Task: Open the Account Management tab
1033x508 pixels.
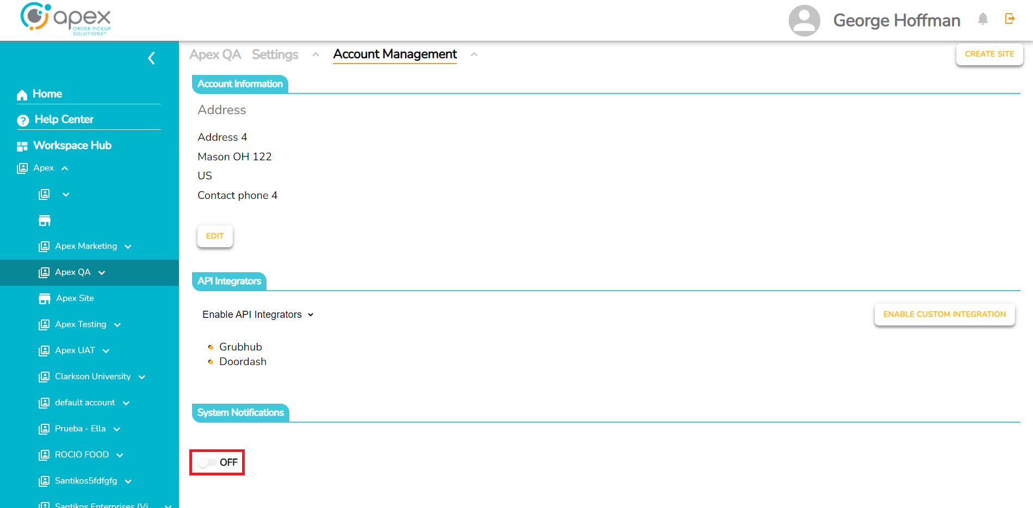Action: [395, 54]
